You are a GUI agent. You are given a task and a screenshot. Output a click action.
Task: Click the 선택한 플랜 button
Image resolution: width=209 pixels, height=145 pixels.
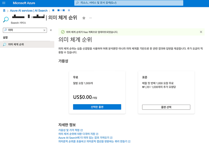click(x=97, y=107)
